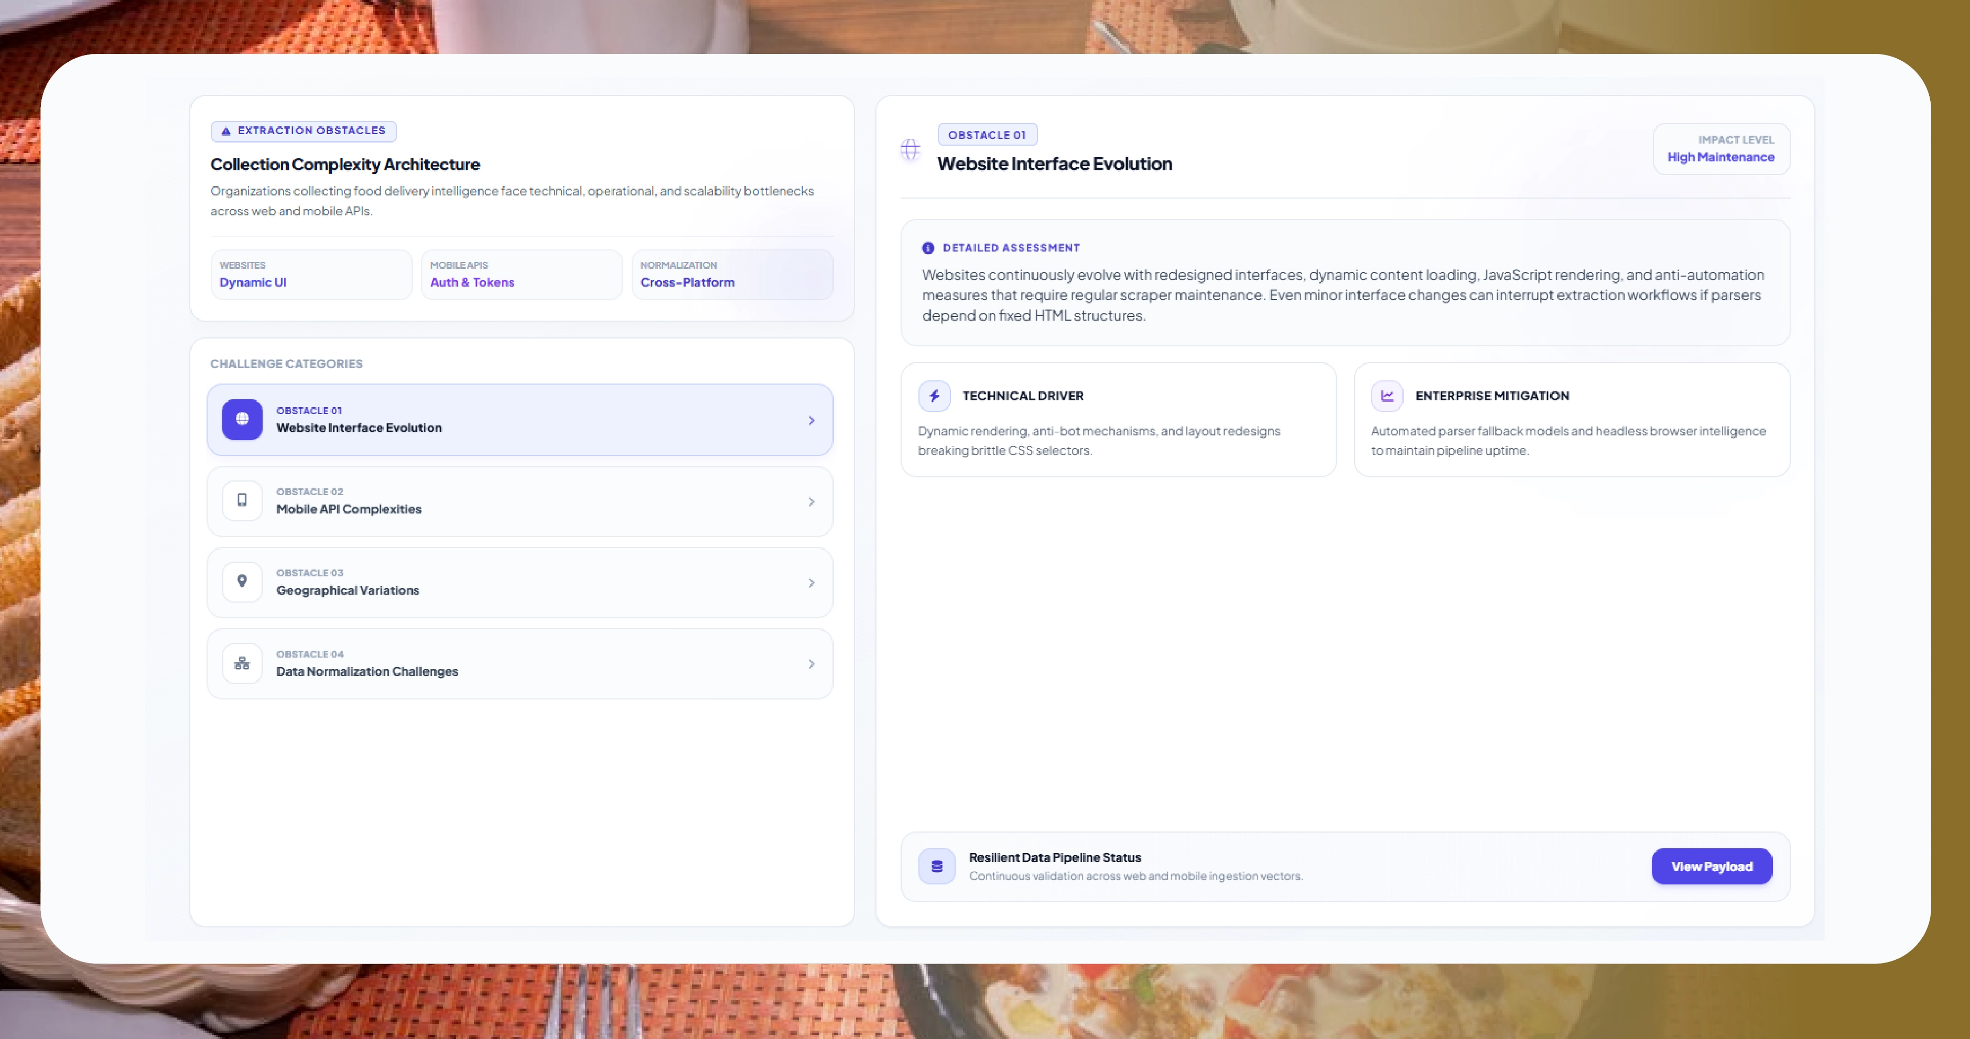Image resolution: width=1970 pixels, height=1039 pixels.
Task: Click the map pin icon for Geographical Variations
Action: [x=242, y=581]
